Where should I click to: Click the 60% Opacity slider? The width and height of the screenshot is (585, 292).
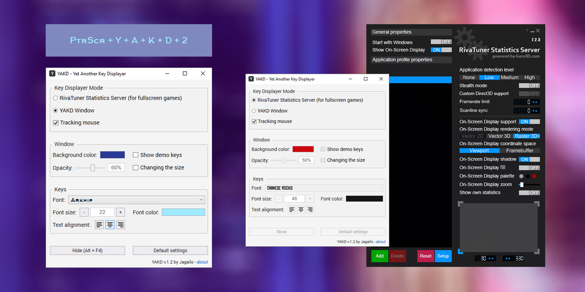click(90, 168)
